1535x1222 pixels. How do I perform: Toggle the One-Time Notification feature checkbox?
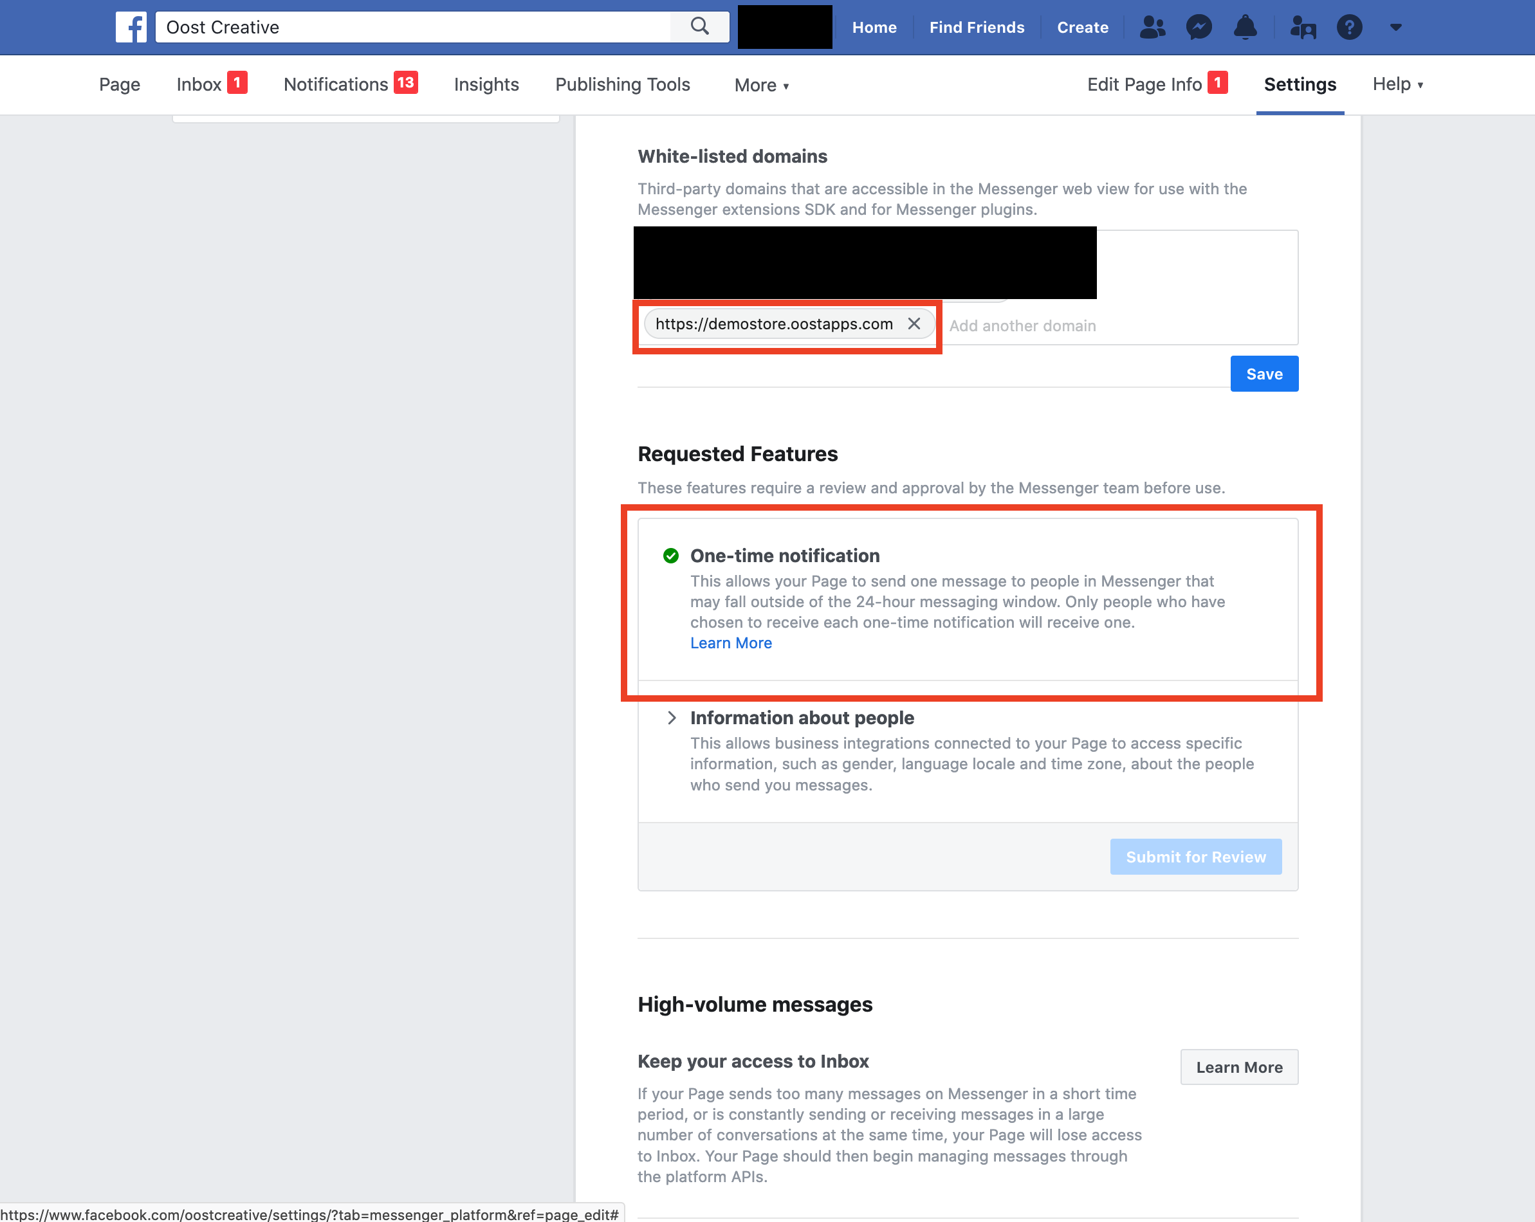tap(670, 555)
